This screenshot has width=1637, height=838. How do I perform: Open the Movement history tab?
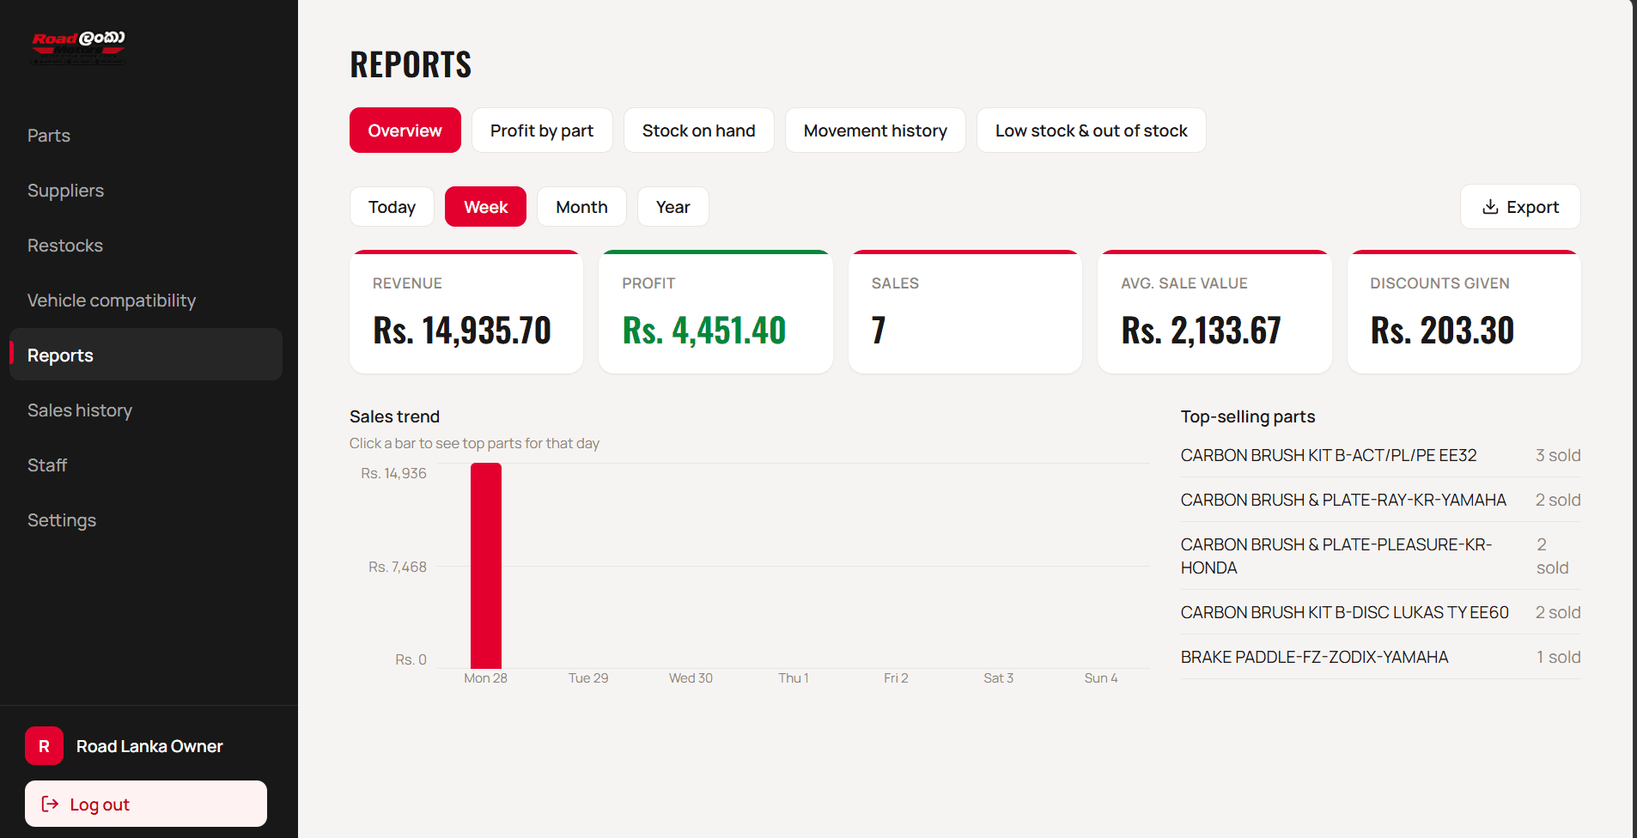point(875,131)
